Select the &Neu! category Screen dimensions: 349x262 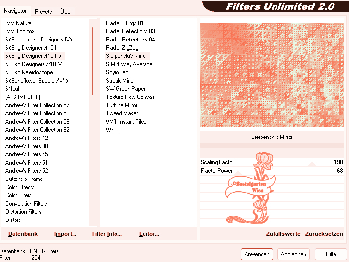click(12, 89)
